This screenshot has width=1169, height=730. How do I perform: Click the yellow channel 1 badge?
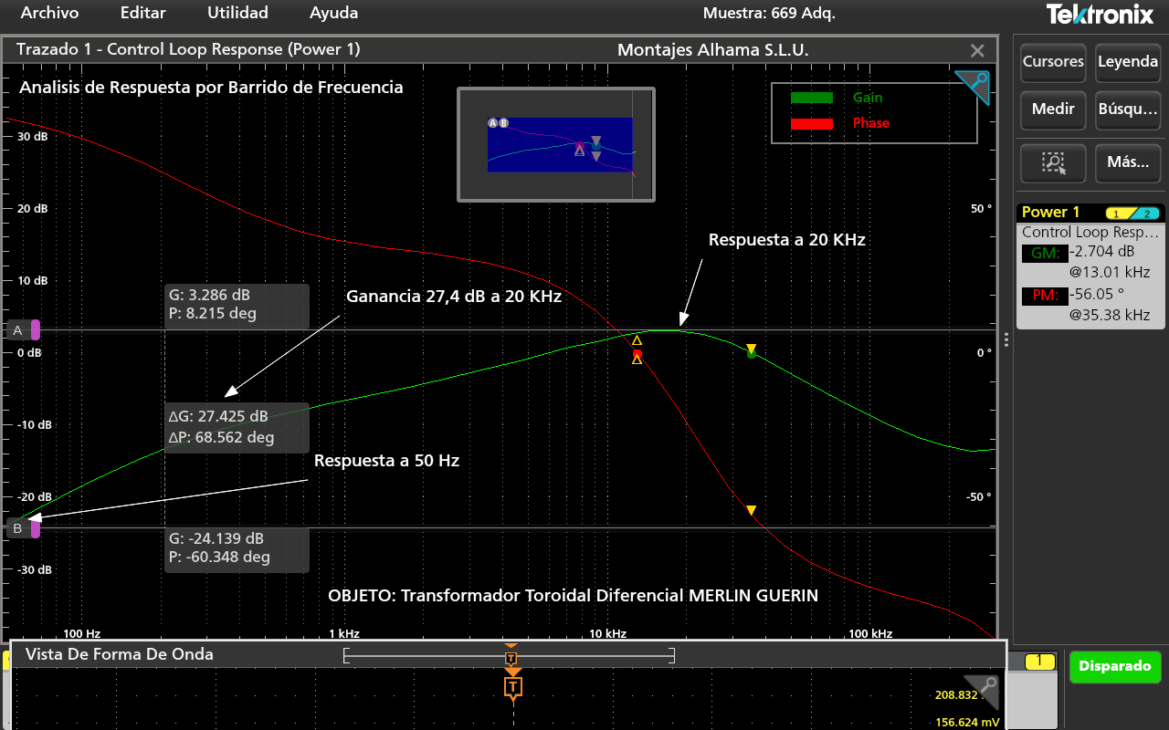[1040, 662]
